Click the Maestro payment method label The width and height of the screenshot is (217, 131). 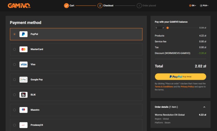[35, 110]
